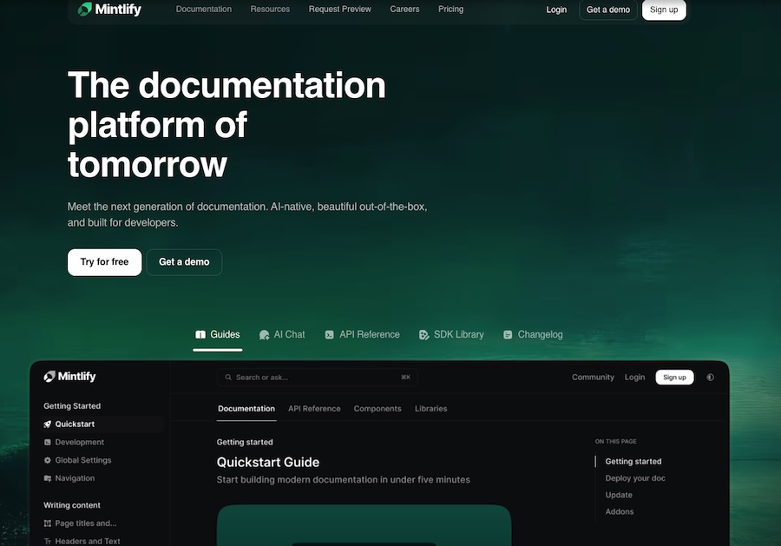Toggle the dark/light theme switcher
This screenshot has width=781, height=546.
point(710,377)
